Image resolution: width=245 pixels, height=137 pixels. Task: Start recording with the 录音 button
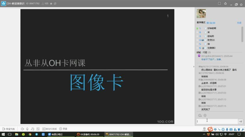63,129
